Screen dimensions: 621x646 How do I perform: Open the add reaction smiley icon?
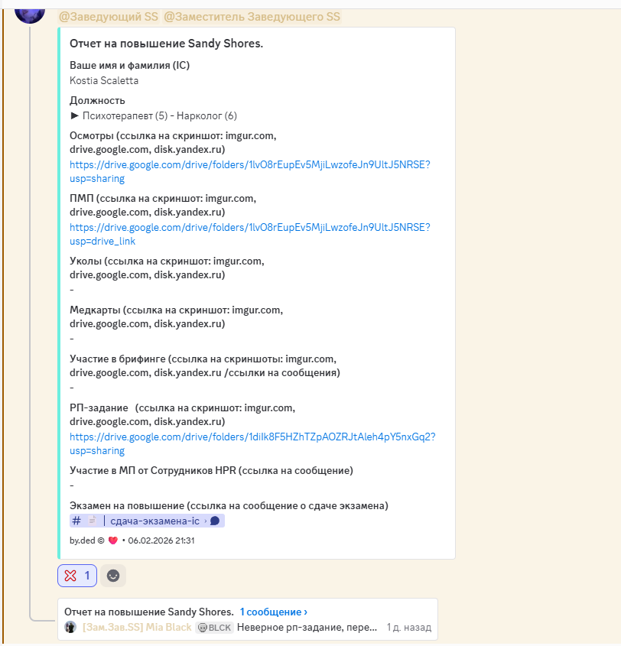(113, 575)
